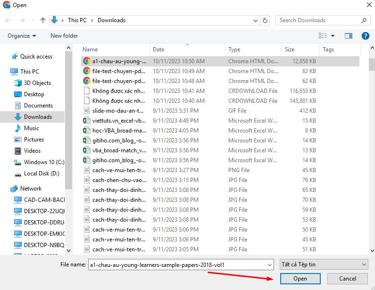375x290 pixels.
Task: Expand the address bar history dropdown
Action: tap(255, 21)
